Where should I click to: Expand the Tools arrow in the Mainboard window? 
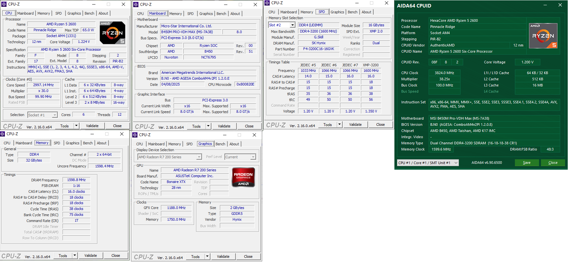(208, 126)
